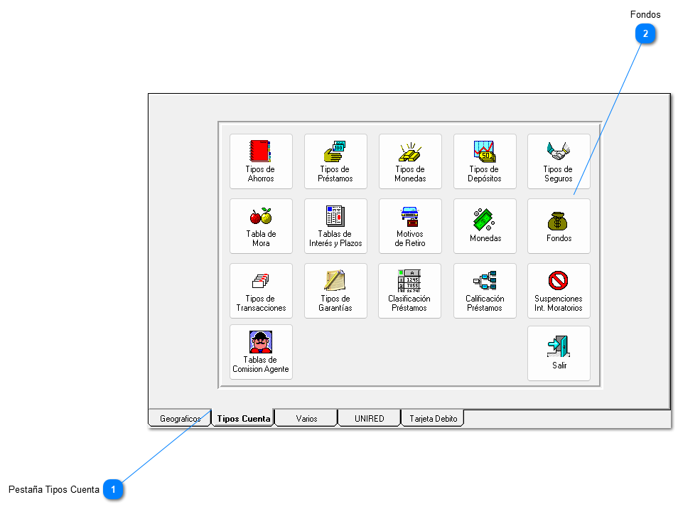678x507 pixels.
Task: Open the Tarjeta Debito tab
Action: click(x=433, y=419)
